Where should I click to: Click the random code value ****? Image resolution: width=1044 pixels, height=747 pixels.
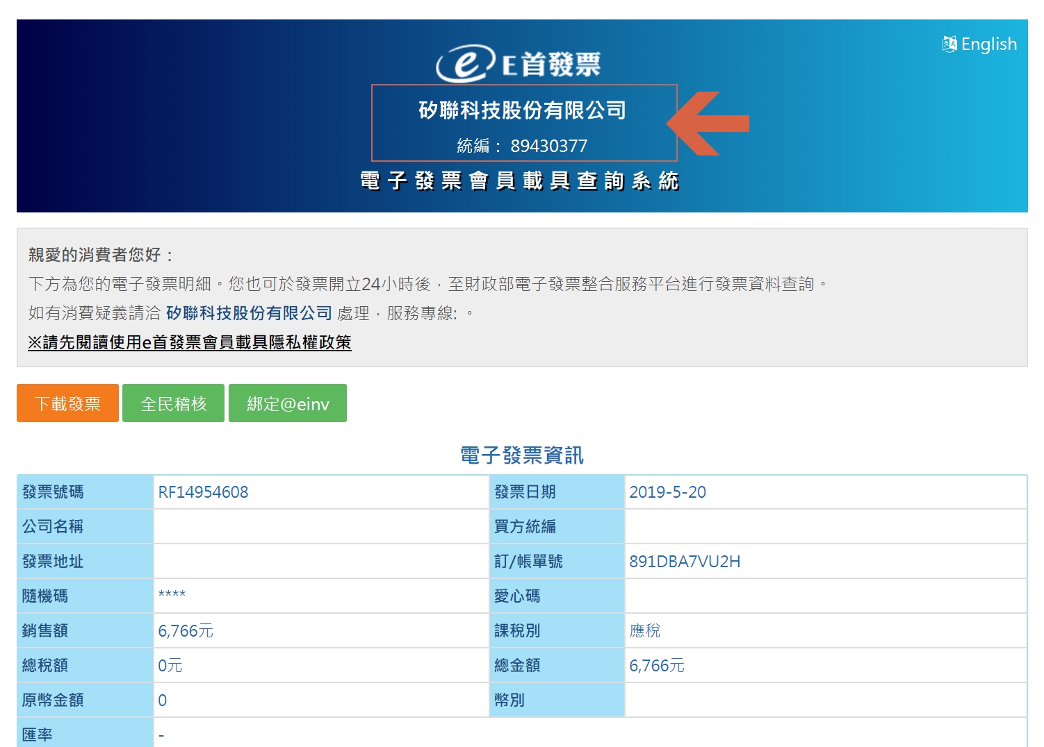[x=172, y=594]
